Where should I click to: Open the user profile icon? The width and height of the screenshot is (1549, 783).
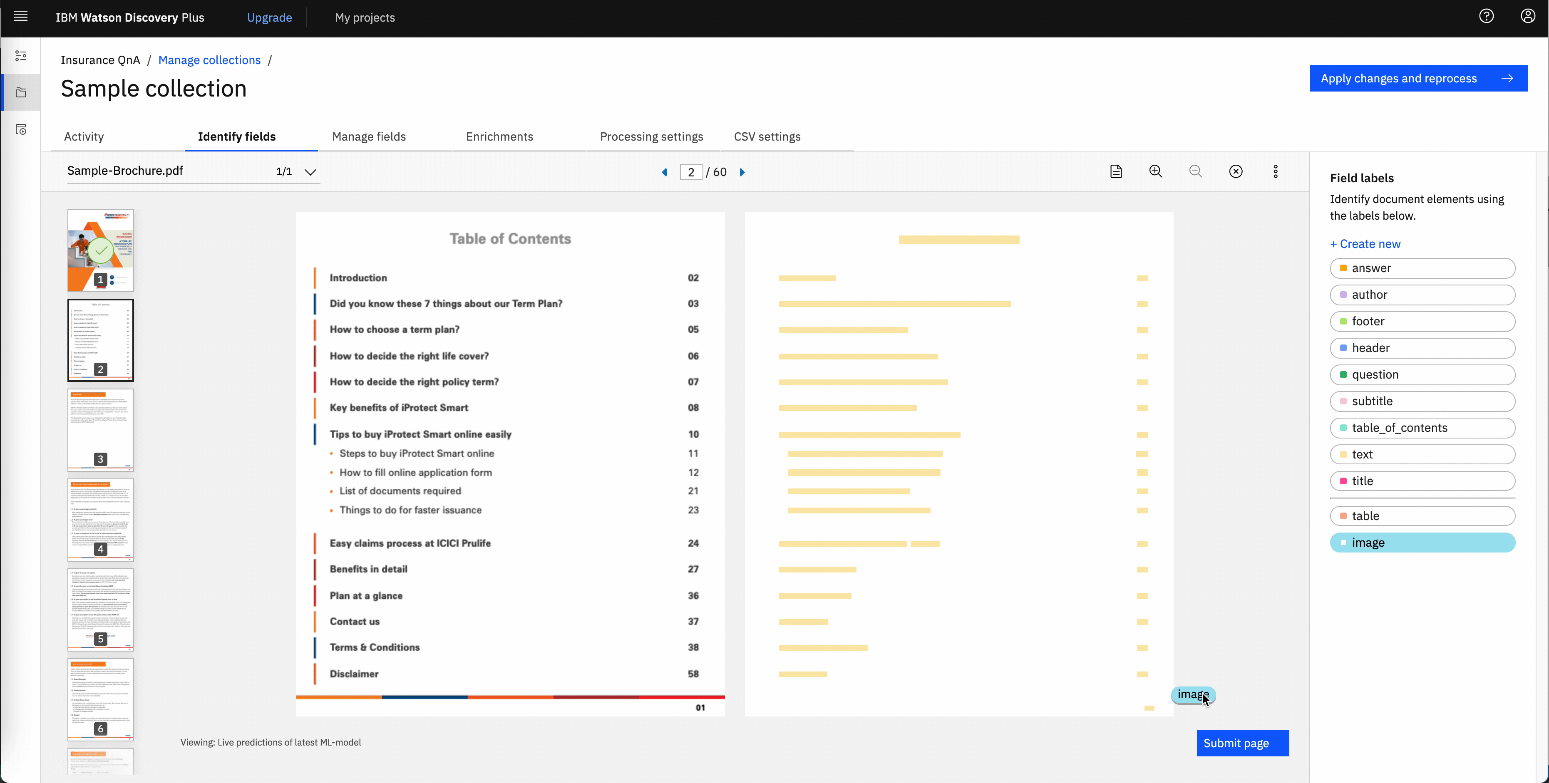click(1528, 16)
